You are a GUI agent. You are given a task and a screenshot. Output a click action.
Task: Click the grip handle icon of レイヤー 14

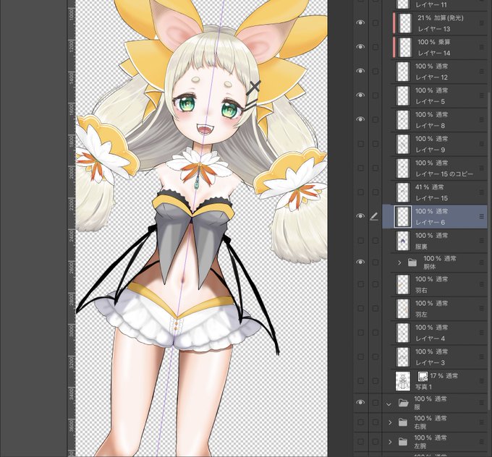point(482,47)
